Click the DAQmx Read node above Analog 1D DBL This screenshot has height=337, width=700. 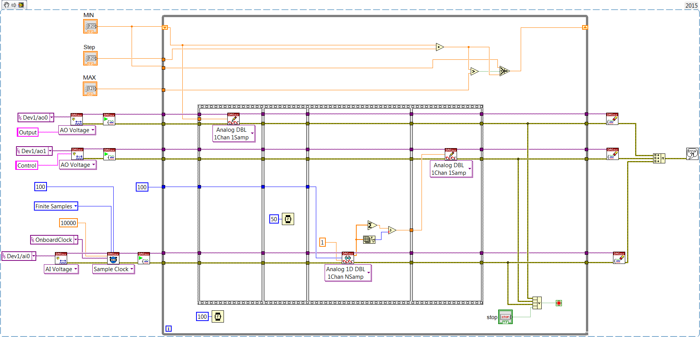(348, 258)
